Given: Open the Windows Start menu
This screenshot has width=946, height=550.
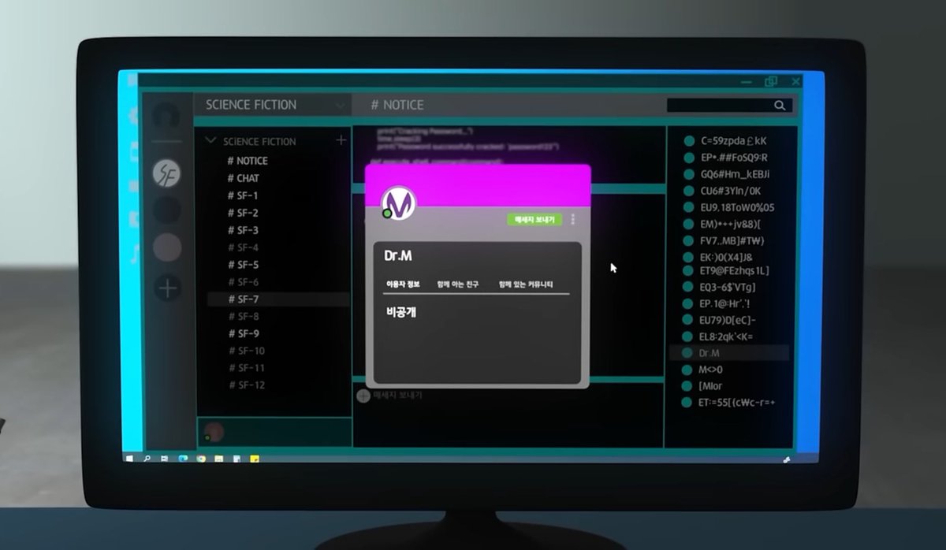Looking at the screenshot, I should point(129,459).
